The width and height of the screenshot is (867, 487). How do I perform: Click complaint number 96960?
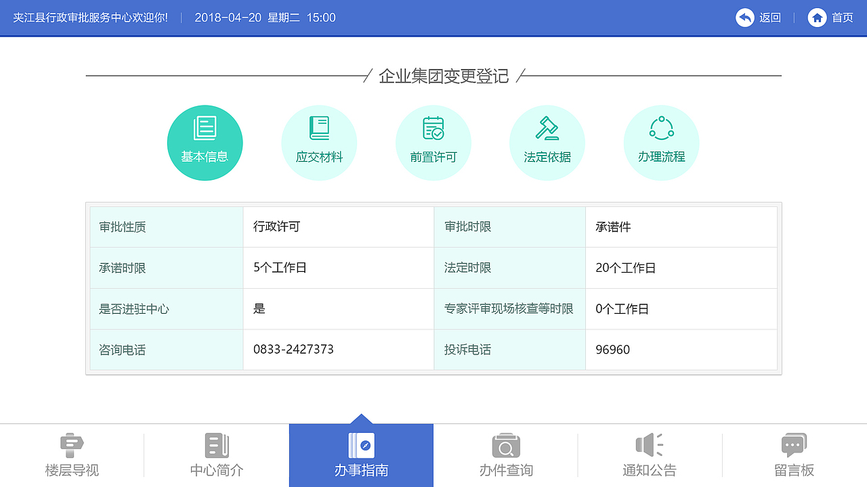coord(612,350)
